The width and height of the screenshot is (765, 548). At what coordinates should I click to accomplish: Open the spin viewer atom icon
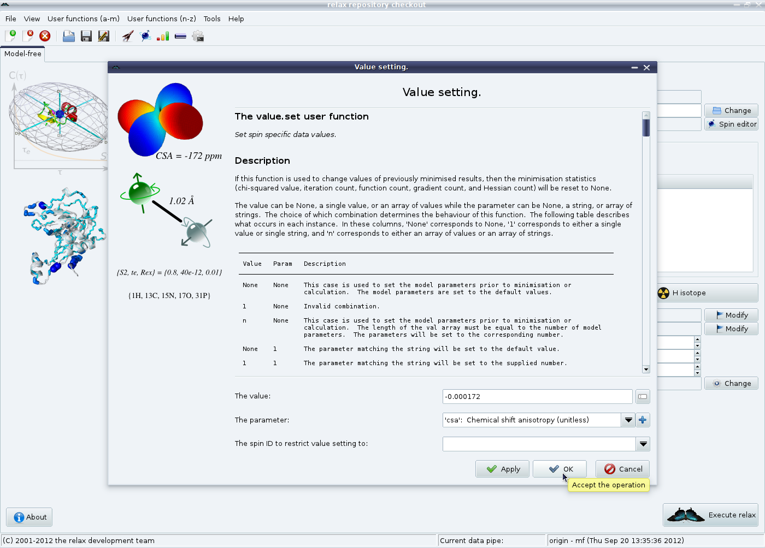tap(145, 36)
